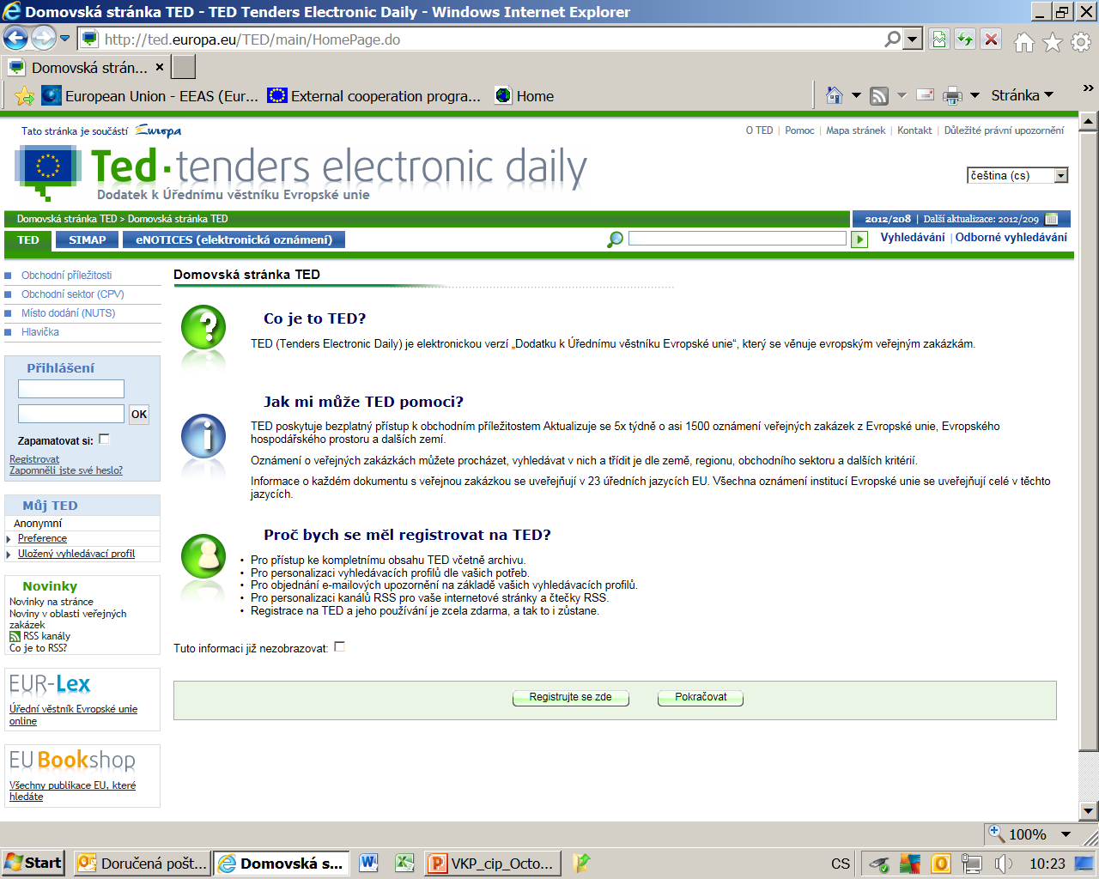The height and width of the screenshot is (879, 1099).
Task: Click the 'Pokračovat' button
Action: 701,698
